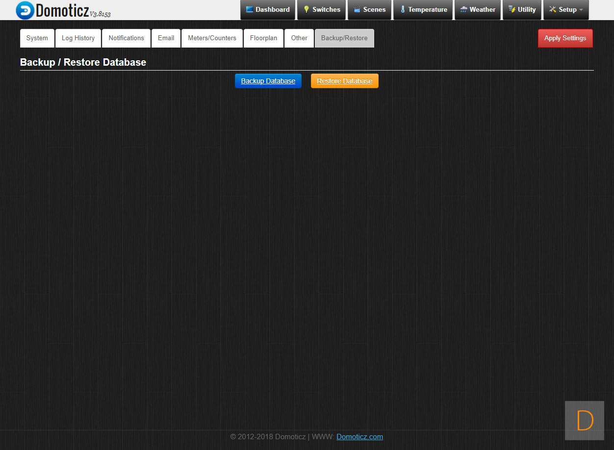Click the Temperature thermometer icon

click(403, 9)
